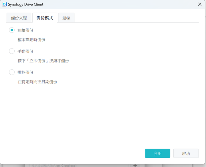Click the 檔案異動時備份 description text

[31, 40]
